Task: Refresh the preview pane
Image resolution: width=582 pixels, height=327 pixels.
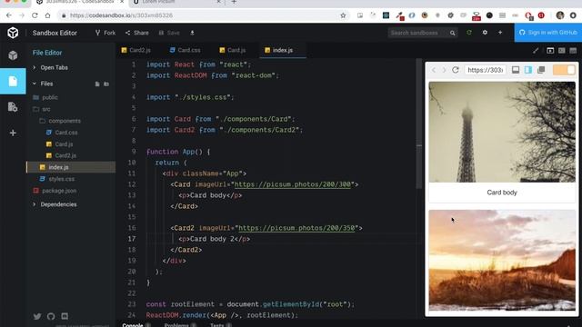Action: (x=456, y=70)
